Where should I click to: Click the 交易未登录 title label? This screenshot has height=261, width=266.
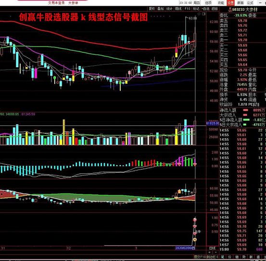tap(56, 3)
